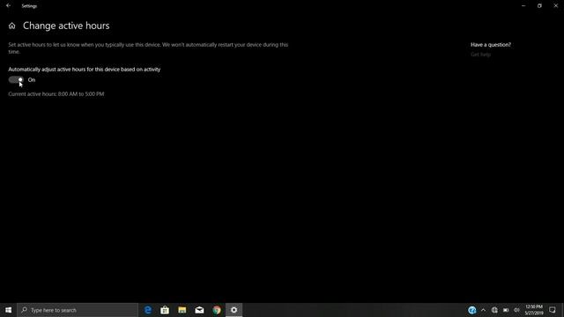The height and width of the screenshot is (317, 564).
Task: Open Settings home via house icon
Action: (x=11, y=26)
